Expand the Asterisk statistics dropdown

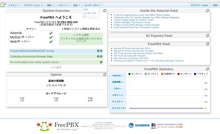coord(117,75)
